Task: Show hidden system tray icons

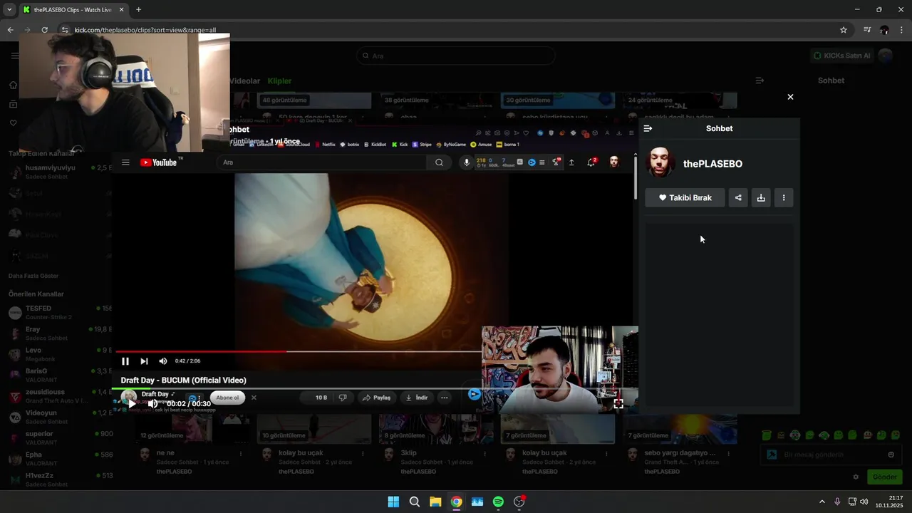Action: pyautogui.click(x=822, y=502)
